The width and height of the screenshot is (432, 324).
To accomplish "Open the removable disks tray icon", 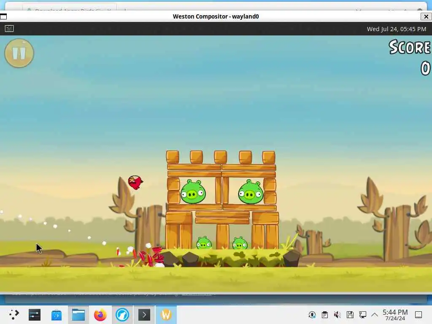I will pos(350,315).
